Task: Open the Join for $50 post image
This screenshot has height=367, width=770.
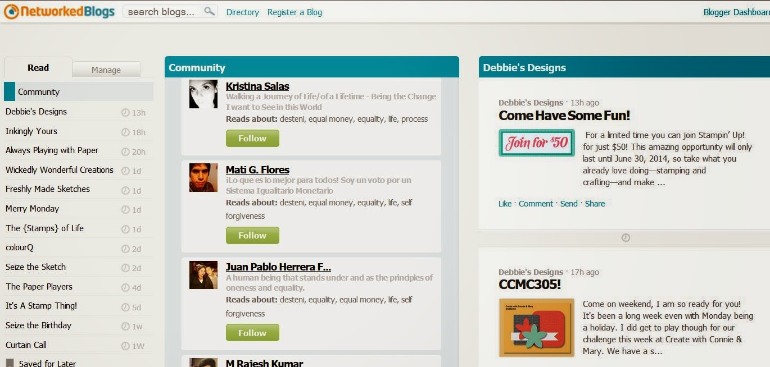Action: pyautogui.click(x=537, y=143)
